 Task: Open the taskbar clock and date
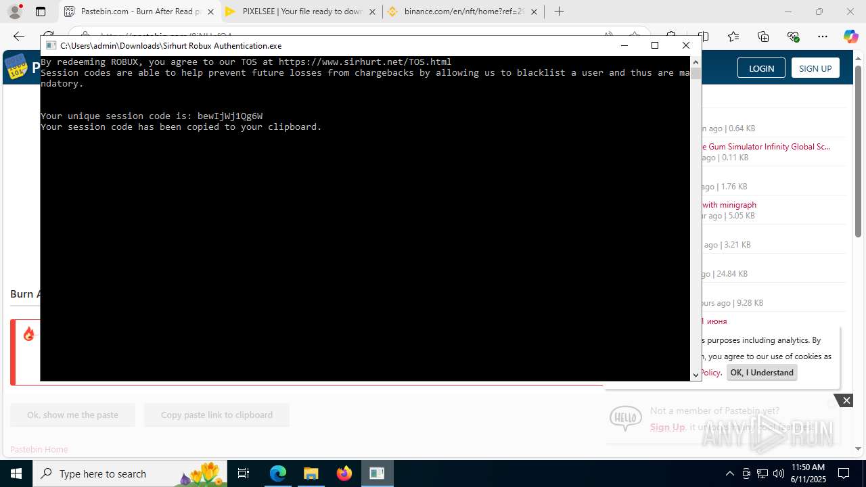point(808,473)
